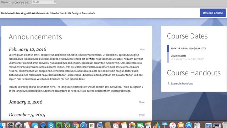
Task: Click the Announcements heading
Action: [x=35, y=37]
